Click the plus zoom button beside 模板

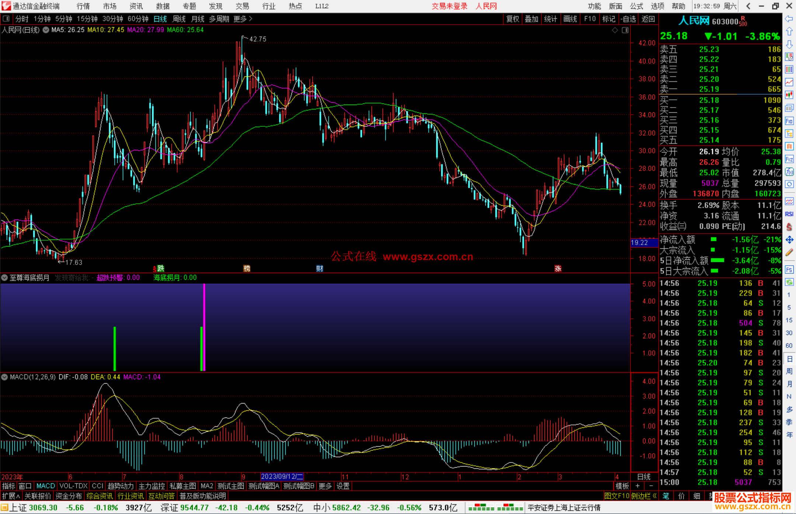tap(638, 486)
